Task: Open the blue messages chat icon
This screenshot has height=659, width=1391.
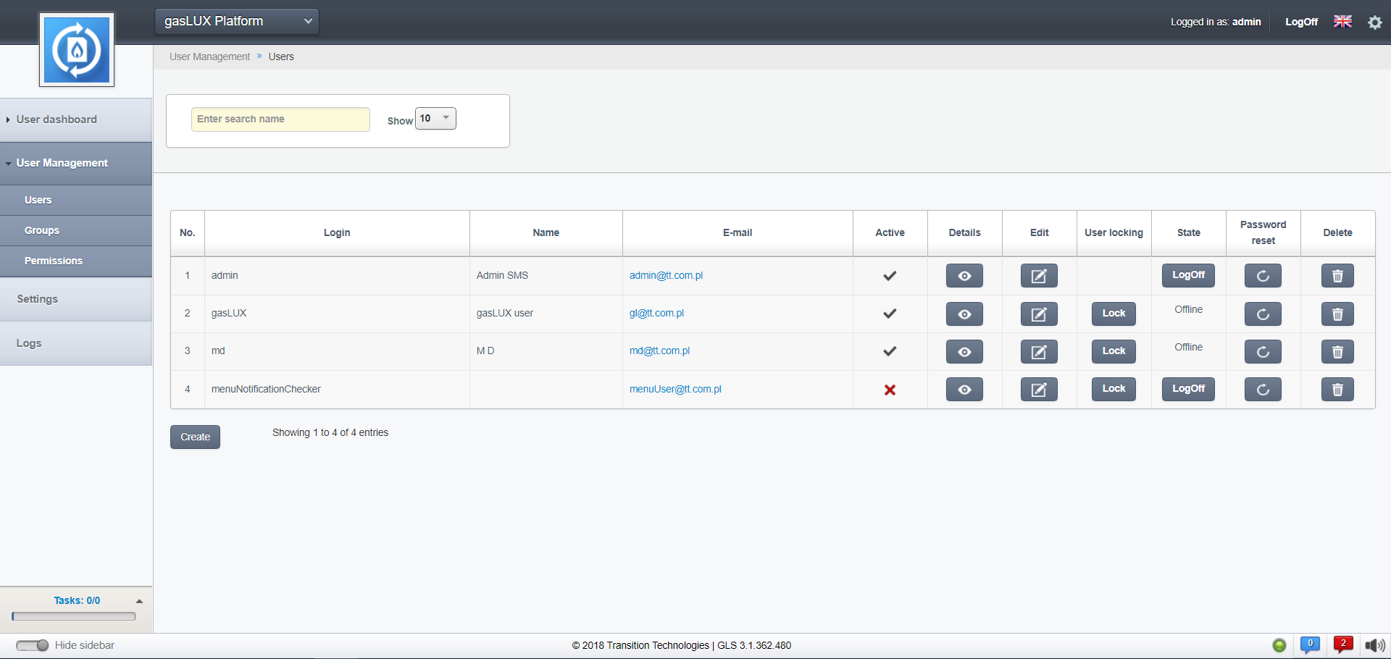Action: coord(1310,644)
